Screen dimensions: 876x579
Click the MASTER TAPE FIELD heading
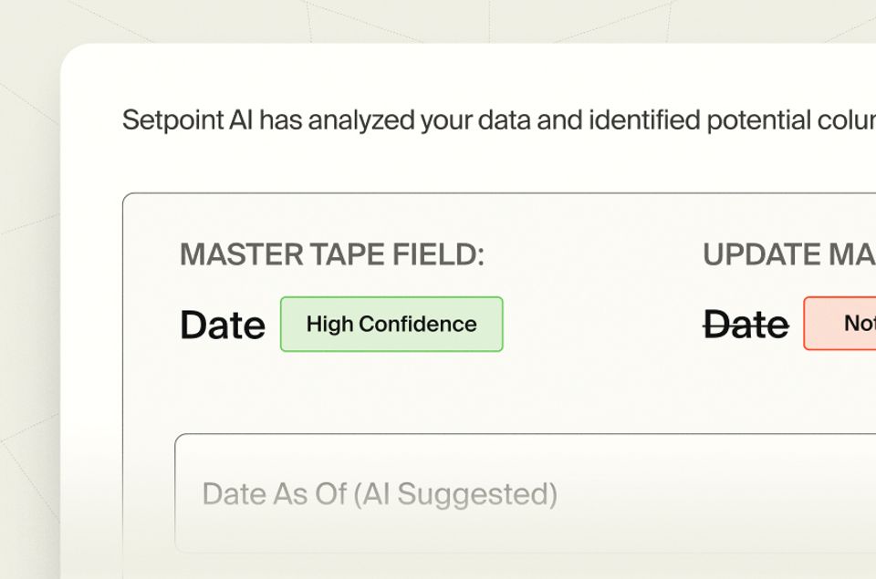332,254
